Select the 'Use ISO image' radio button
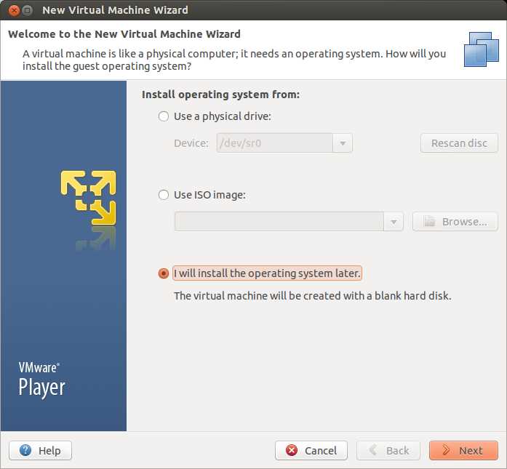 [164, 195]
